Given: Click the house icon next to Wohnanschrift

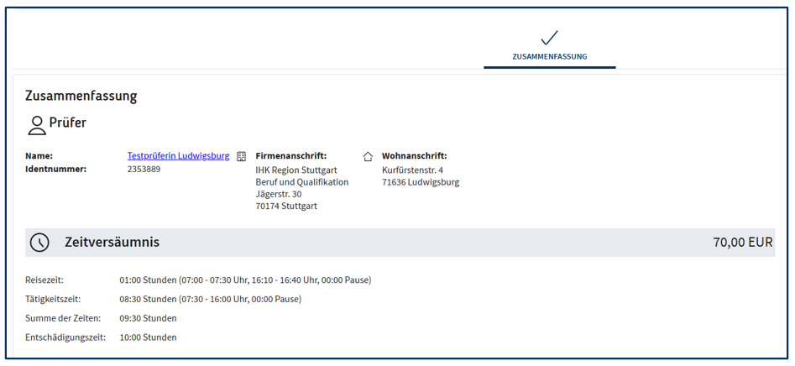Looking at the screenshot, I should (x=368, y=156).
